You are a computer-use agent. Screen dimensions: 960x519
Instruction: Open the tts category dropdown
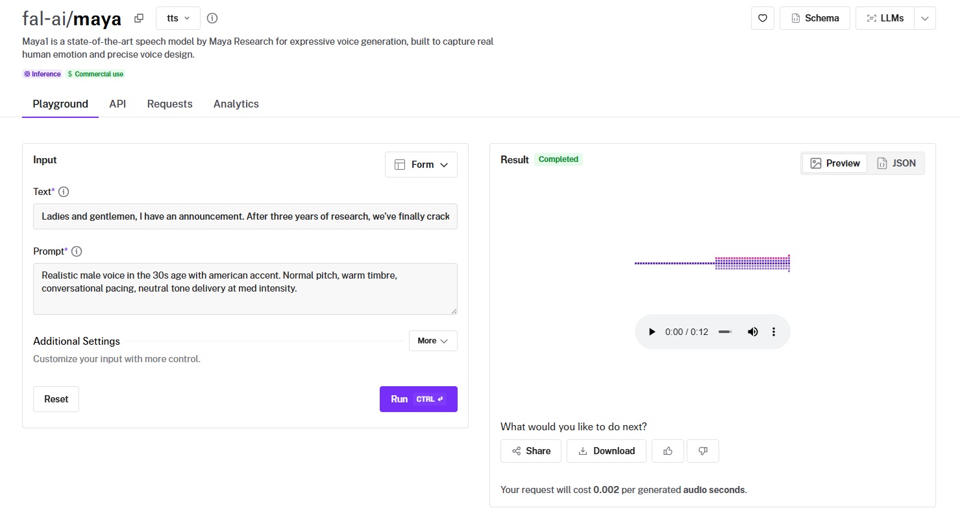(x=178, y=18)
